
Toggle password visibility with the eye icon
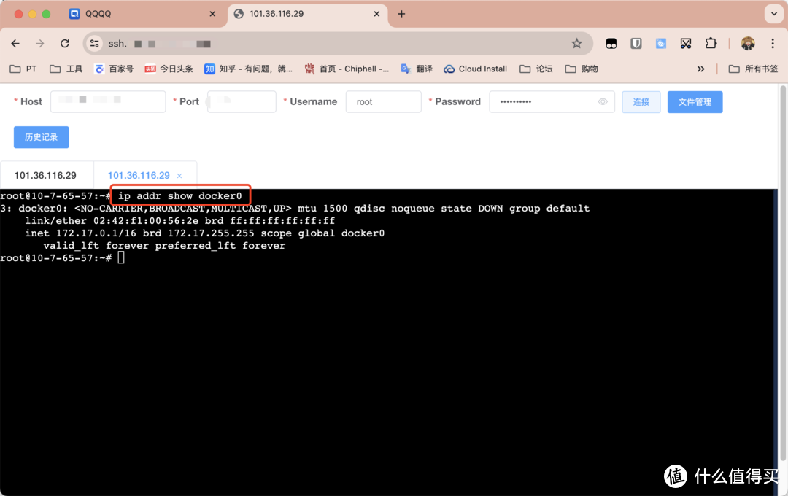(x=603, y=101)
